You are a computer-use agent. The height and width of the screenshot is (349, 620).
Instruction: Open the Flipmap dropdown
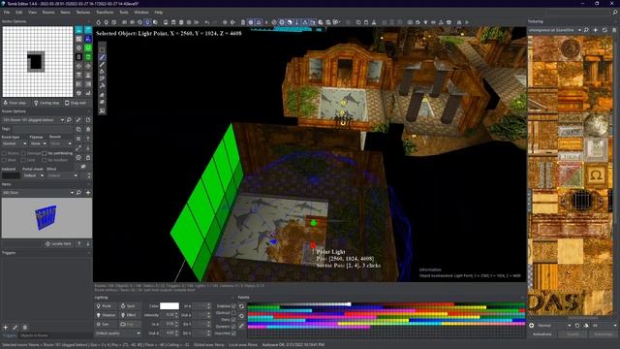(39, 143)
